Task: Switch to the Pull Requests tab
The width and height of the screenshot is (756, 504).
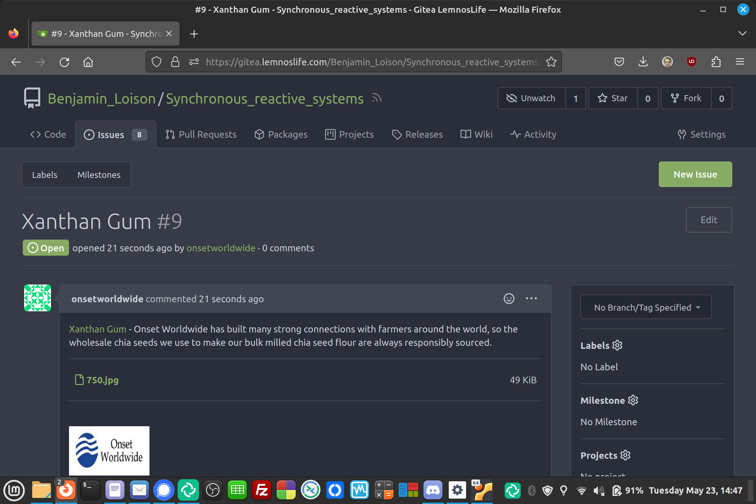Action: coord(201,134)
